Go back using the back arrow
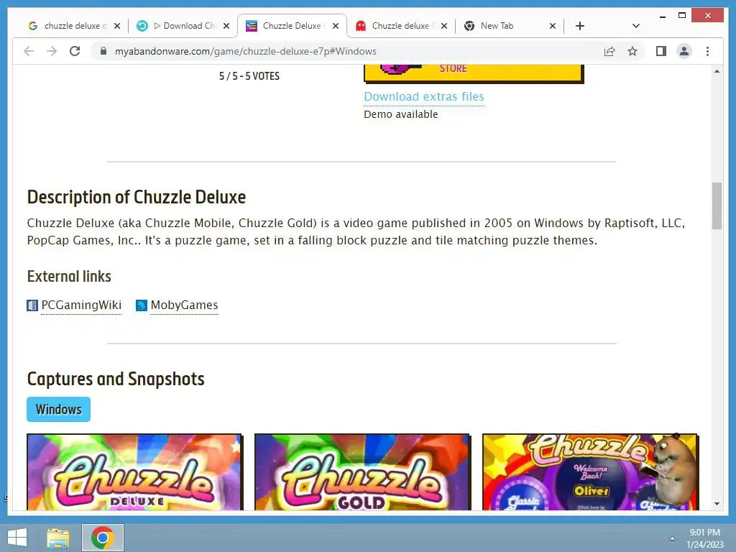 (x=29, y=51)
